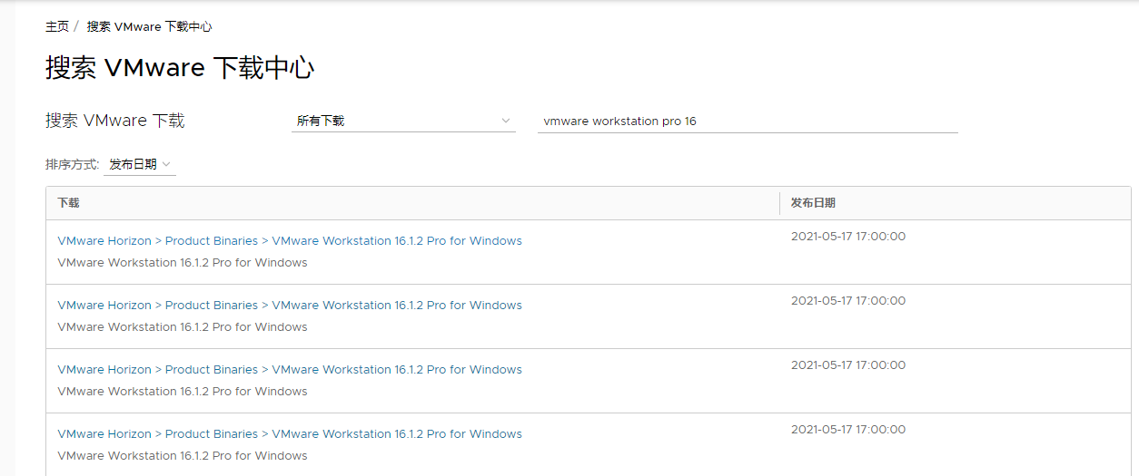Click the small chevron beside the sort 发布日期 option
Image resolution: width=1139 pixels, height=476 pixels.
(166, 164)
